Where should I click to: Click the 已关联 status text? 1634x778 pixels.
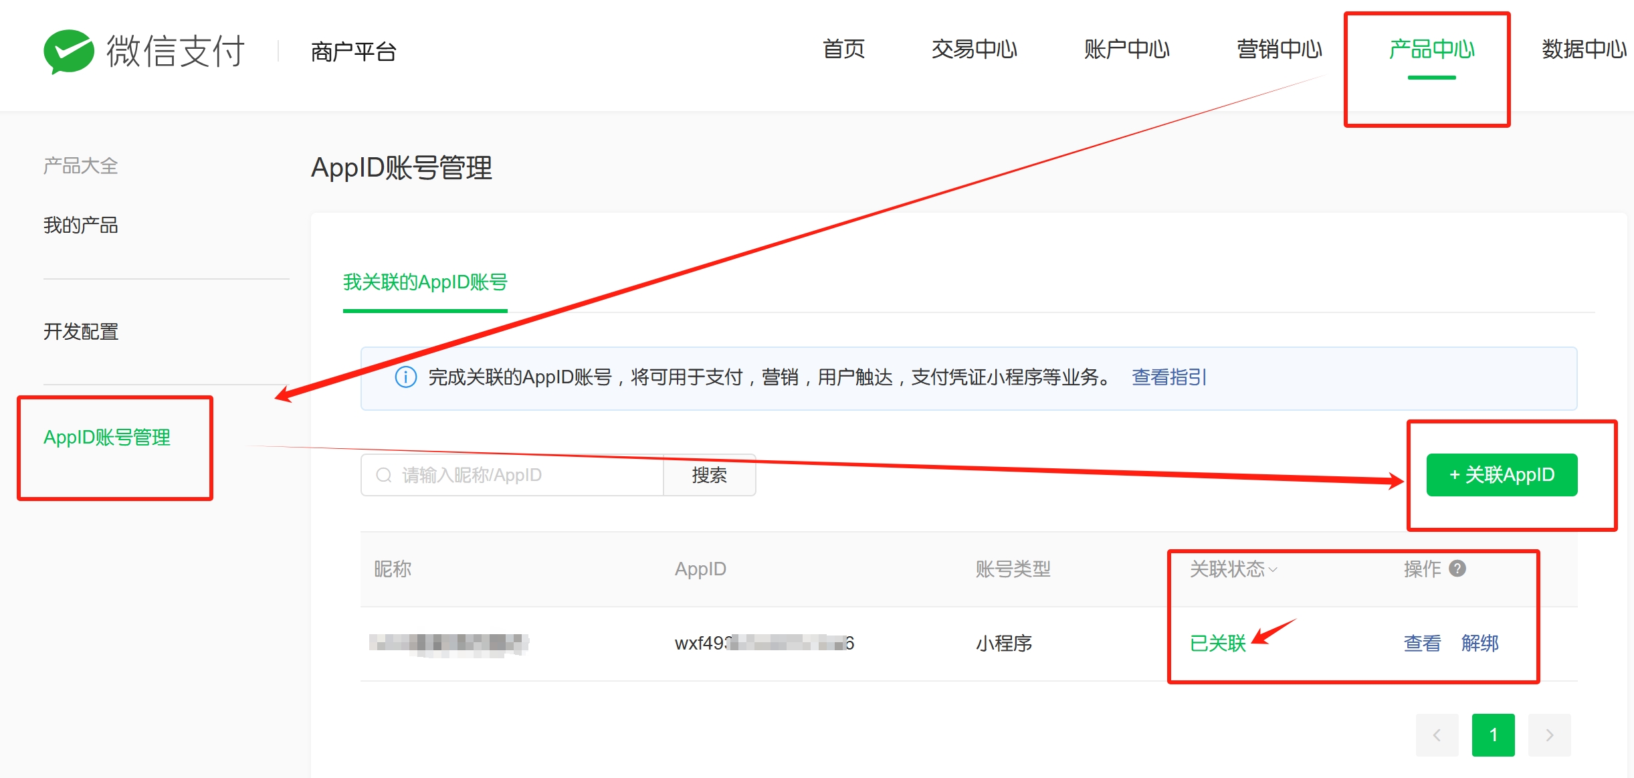(1217, 644)
